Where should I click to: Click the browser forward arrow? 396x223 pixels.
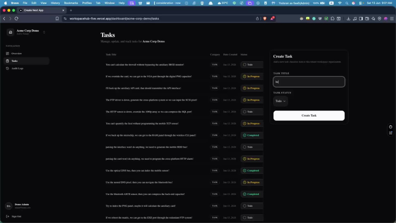(x=10, y=19)
